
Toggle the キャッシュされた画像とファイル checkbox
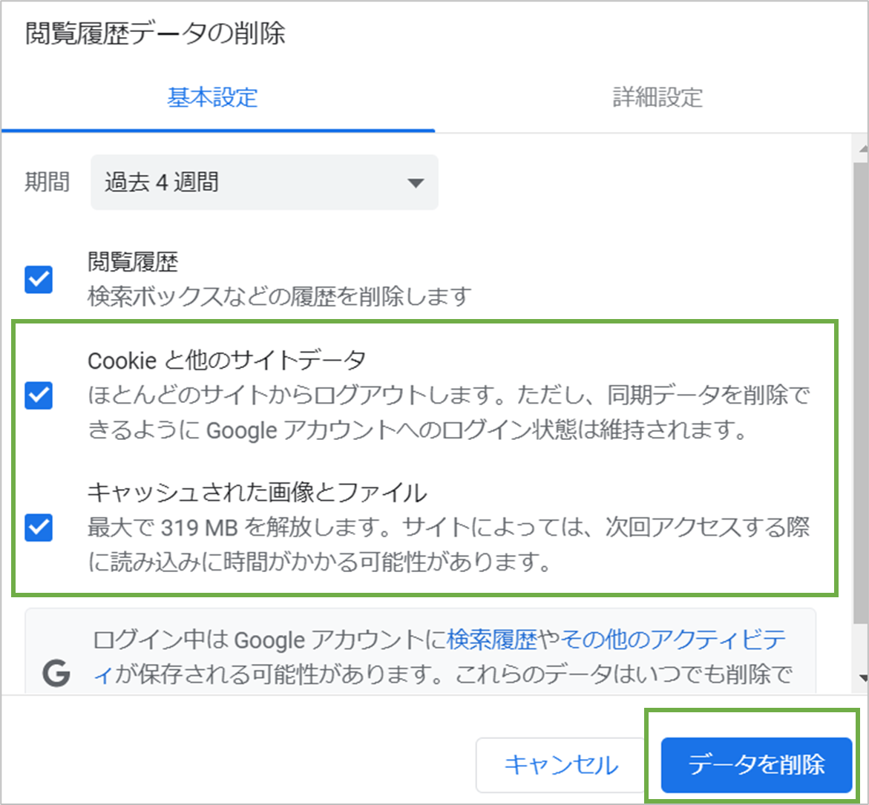pyautogui.click(x=39, y=528)
